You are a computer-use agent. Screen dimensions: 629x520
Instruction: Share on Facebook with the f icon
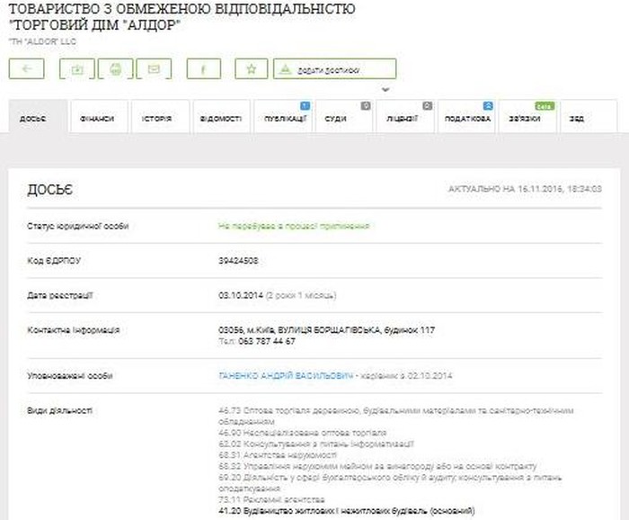(x=204, y=68)
